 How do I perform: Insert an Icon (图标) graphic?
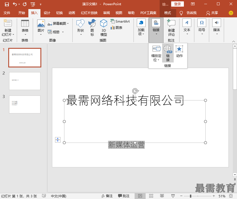92,28
